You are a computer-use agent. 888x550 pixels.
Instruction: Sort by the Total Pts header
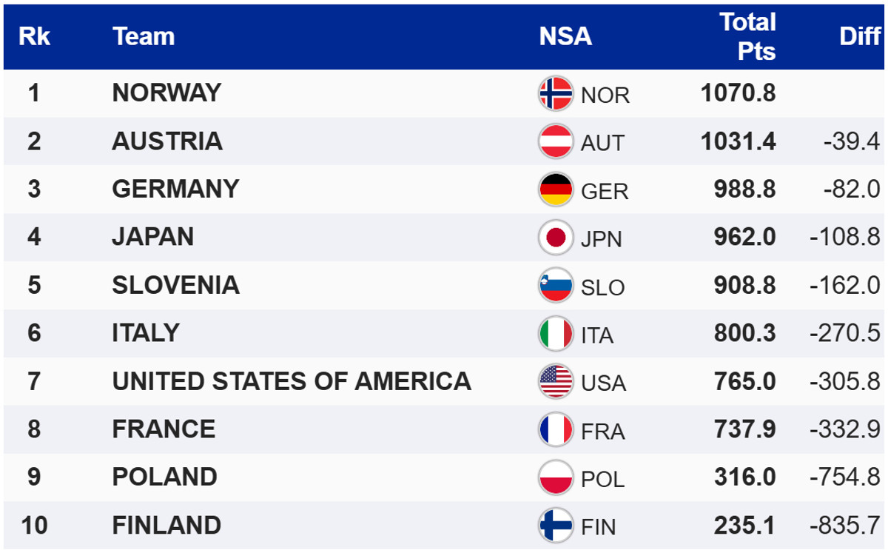(747, 36)
